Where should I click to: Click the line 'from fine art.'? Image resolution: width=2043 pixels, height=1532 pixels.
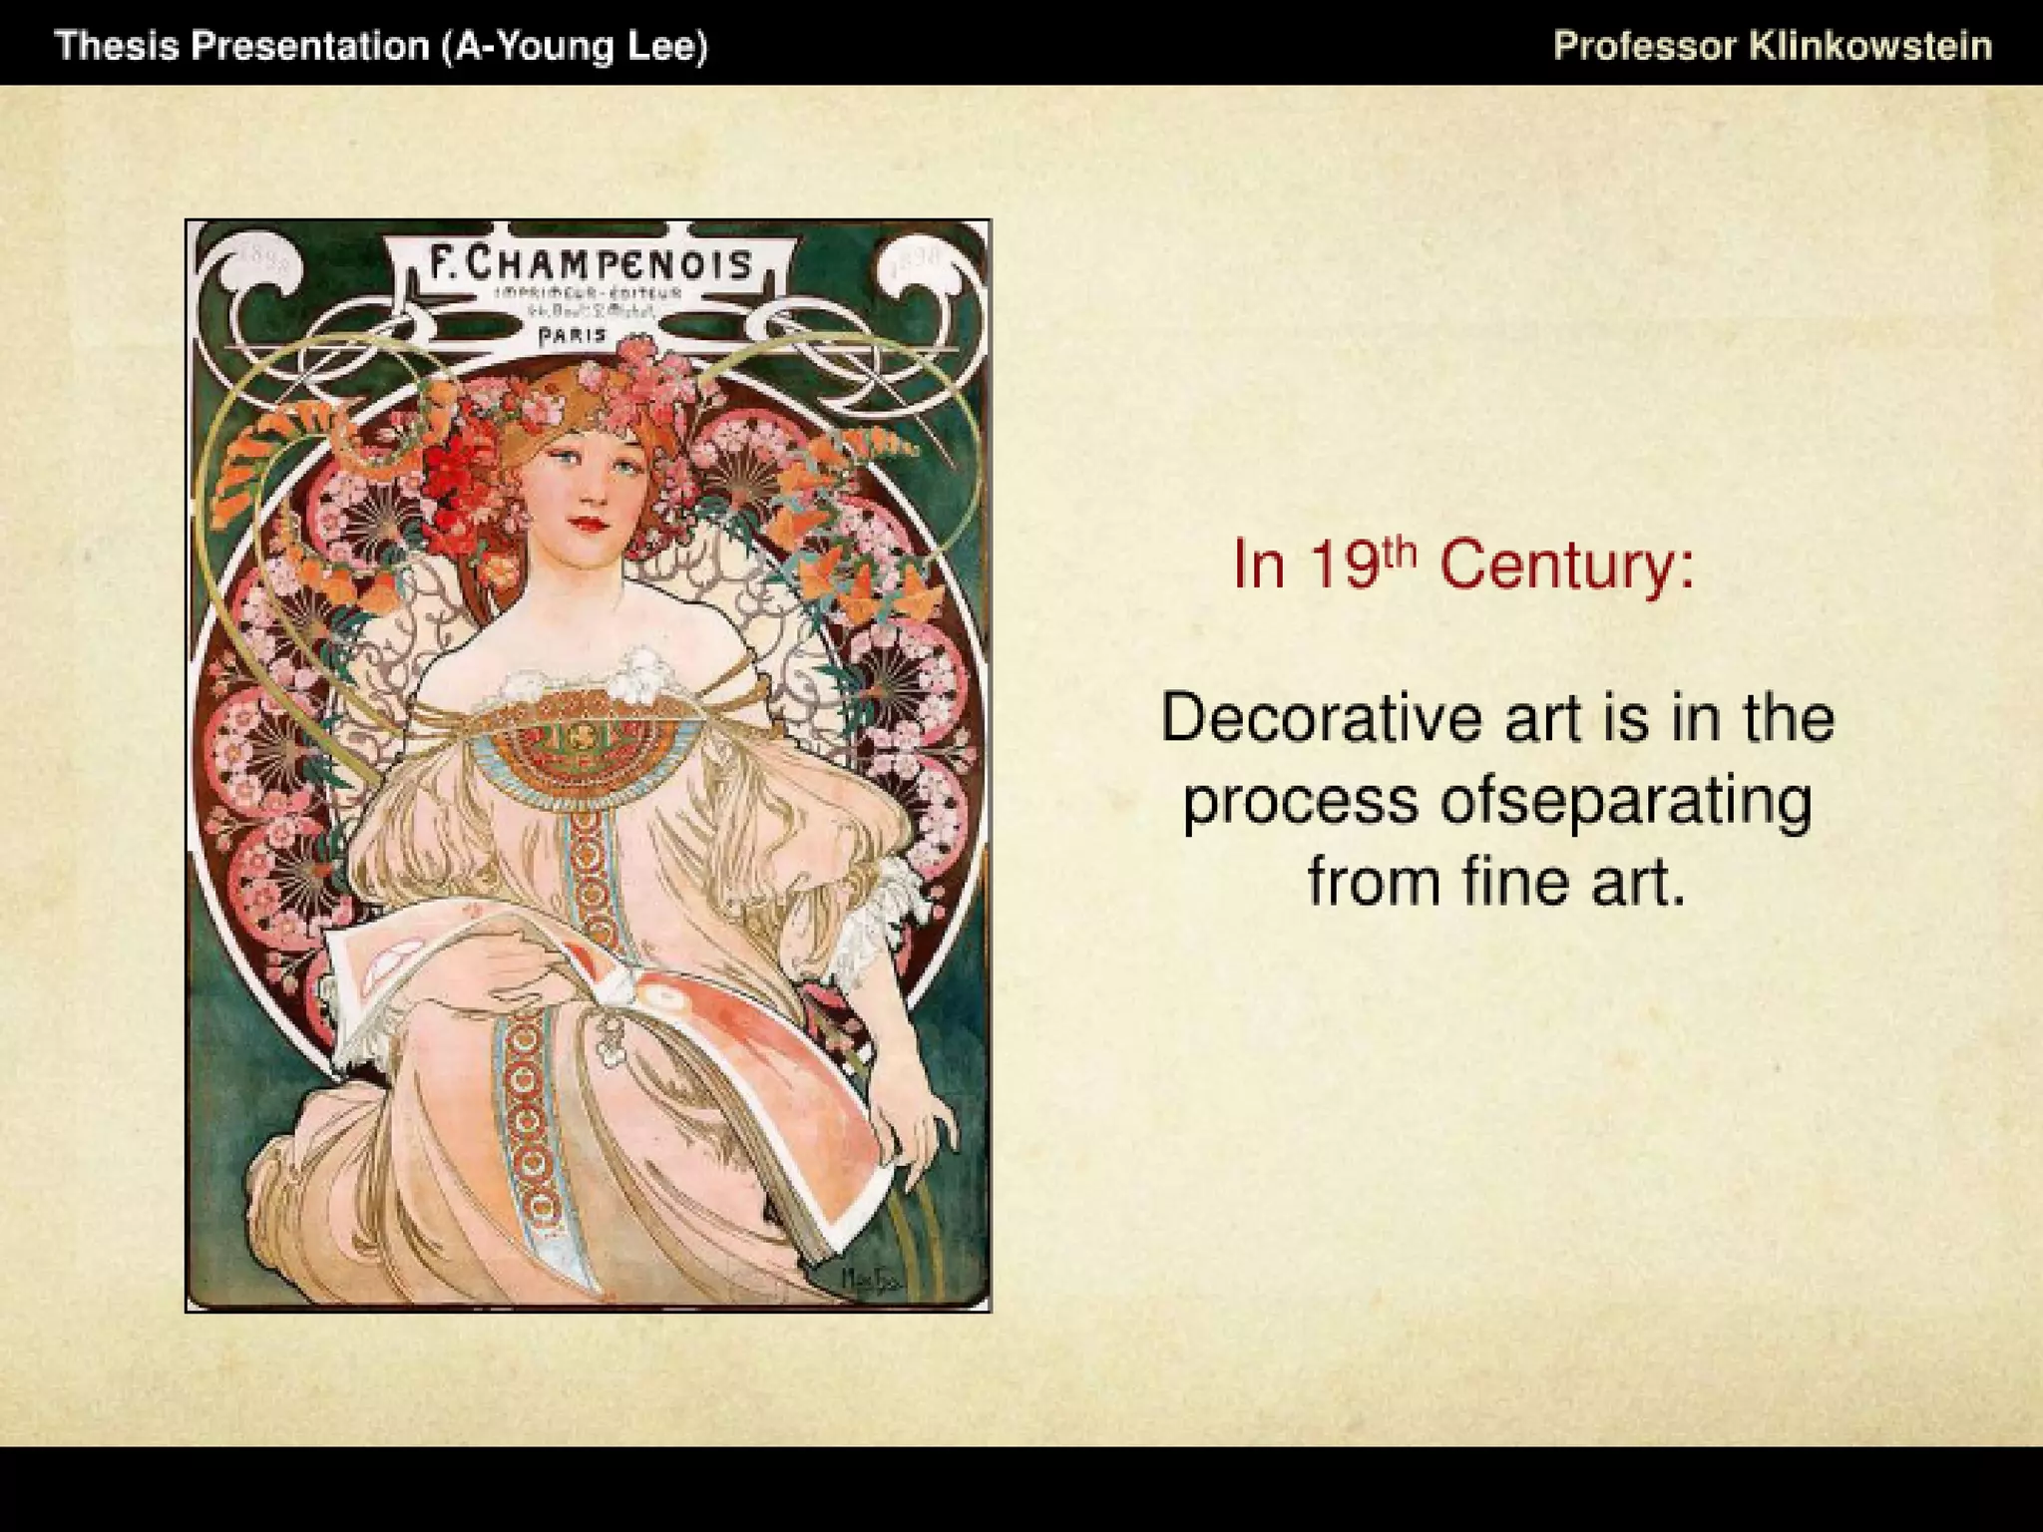tap(1497, 882)
